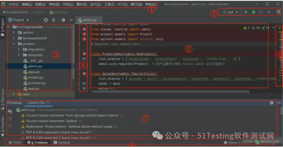Collapse the project root node chevron
The height and width of the screenshot is (147, 283).
pyautogui.click(x=9, y=27)
